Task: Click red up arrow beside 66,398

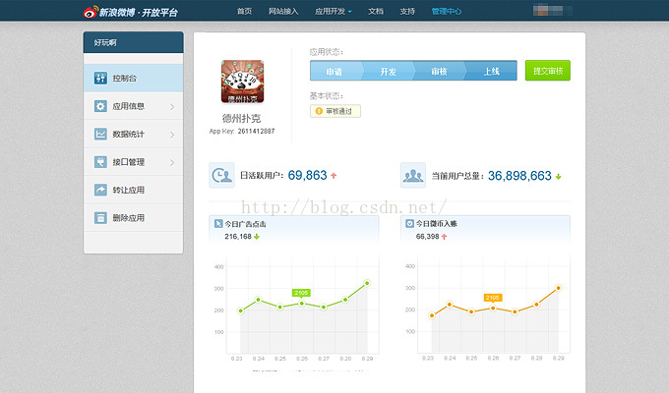Action: 444,237
